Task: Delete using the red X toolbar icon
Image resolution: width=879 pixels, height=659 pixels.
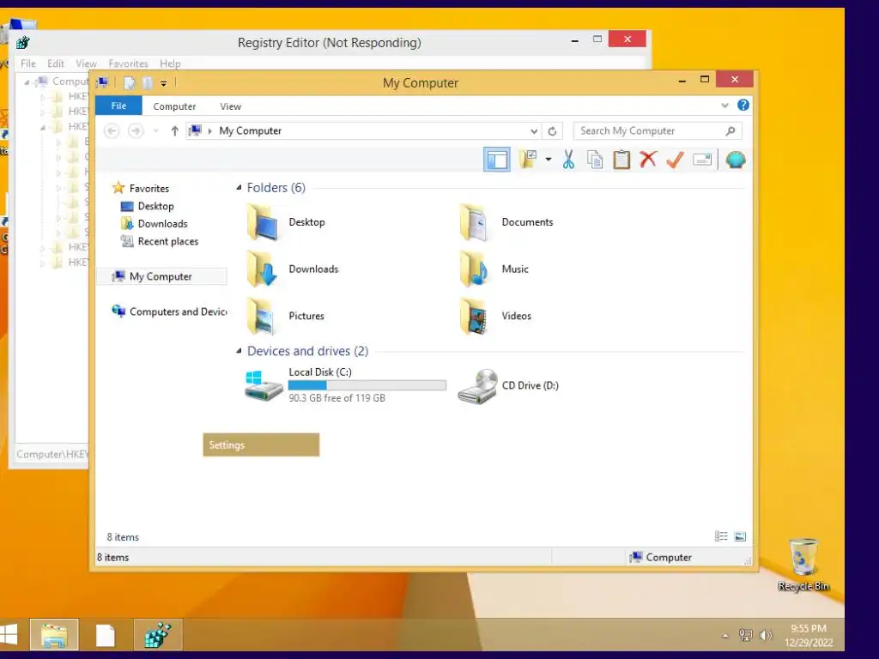Action: pos(648,160)
